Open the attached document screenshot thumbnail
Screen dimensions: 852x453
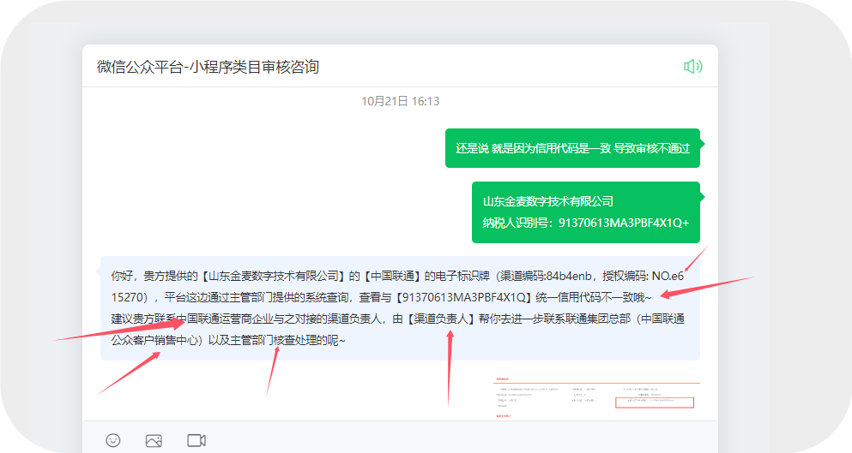click(596, 397)
